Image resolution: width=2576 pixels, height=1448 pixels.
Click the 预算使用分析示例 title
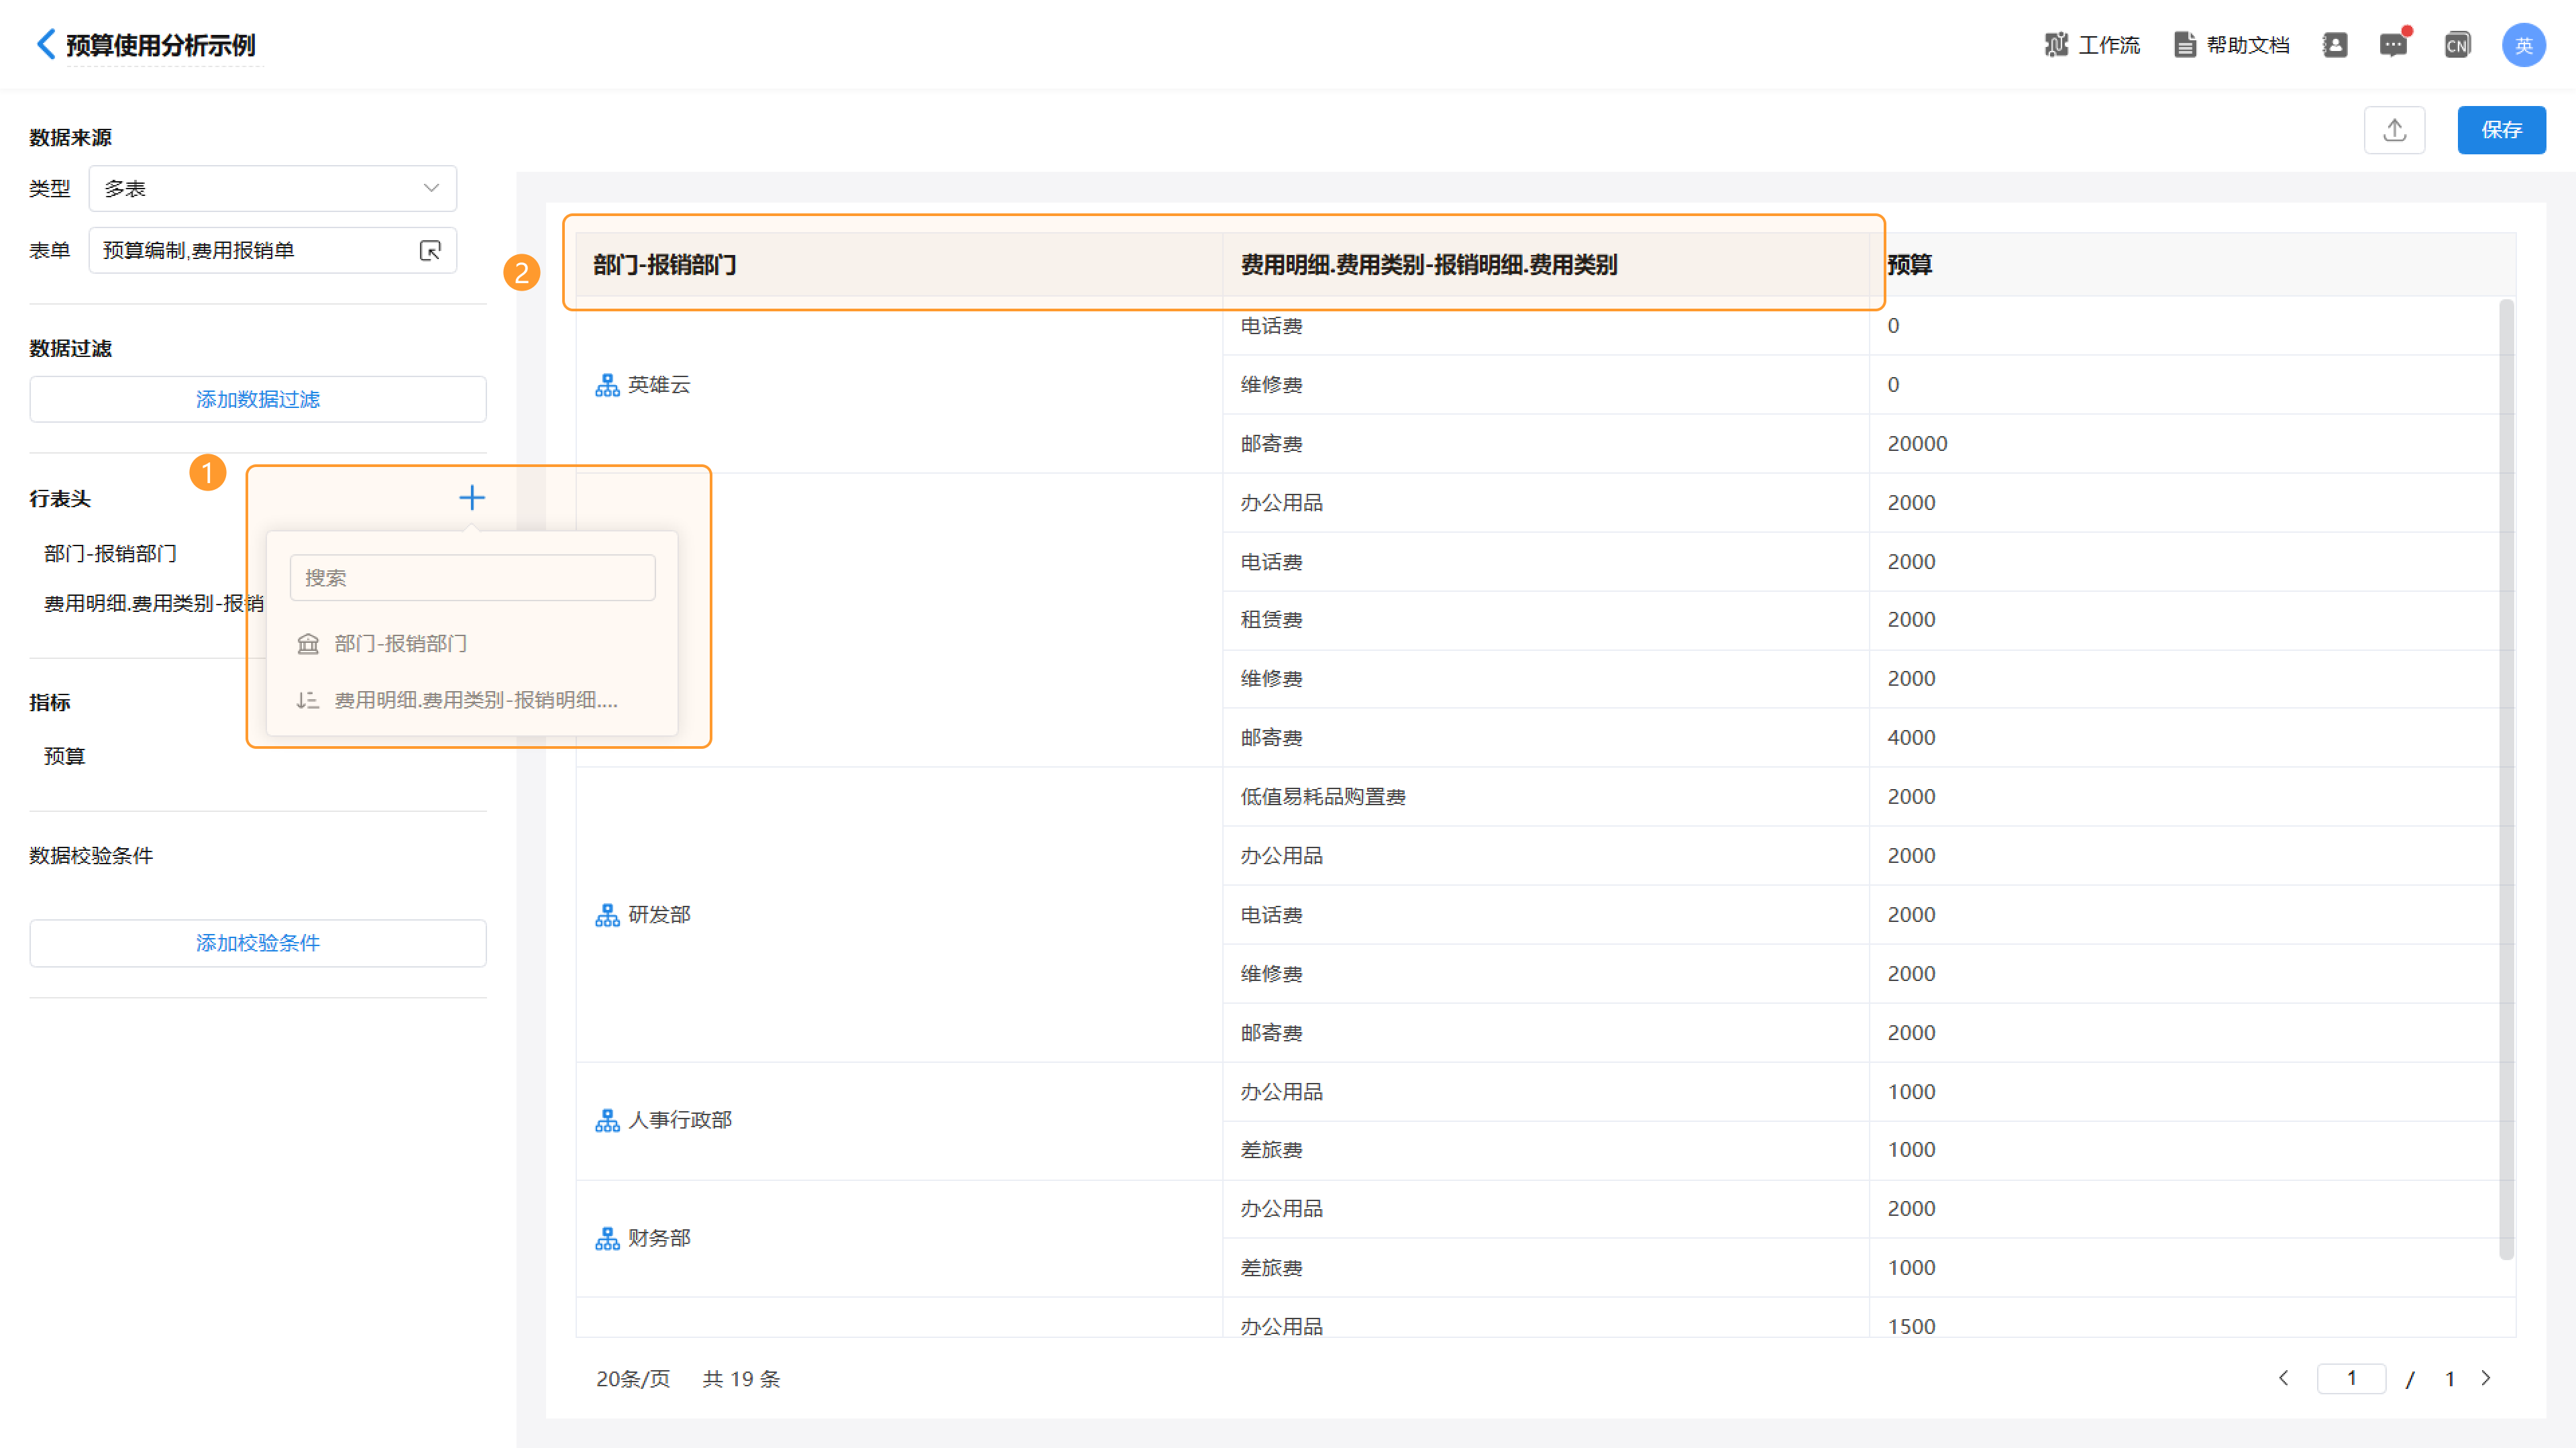(161, 45)
